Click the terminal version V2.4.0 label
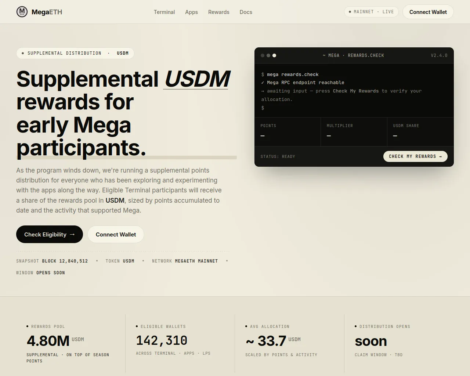Screen dimensions: 470x376 (x=439, y=55)
